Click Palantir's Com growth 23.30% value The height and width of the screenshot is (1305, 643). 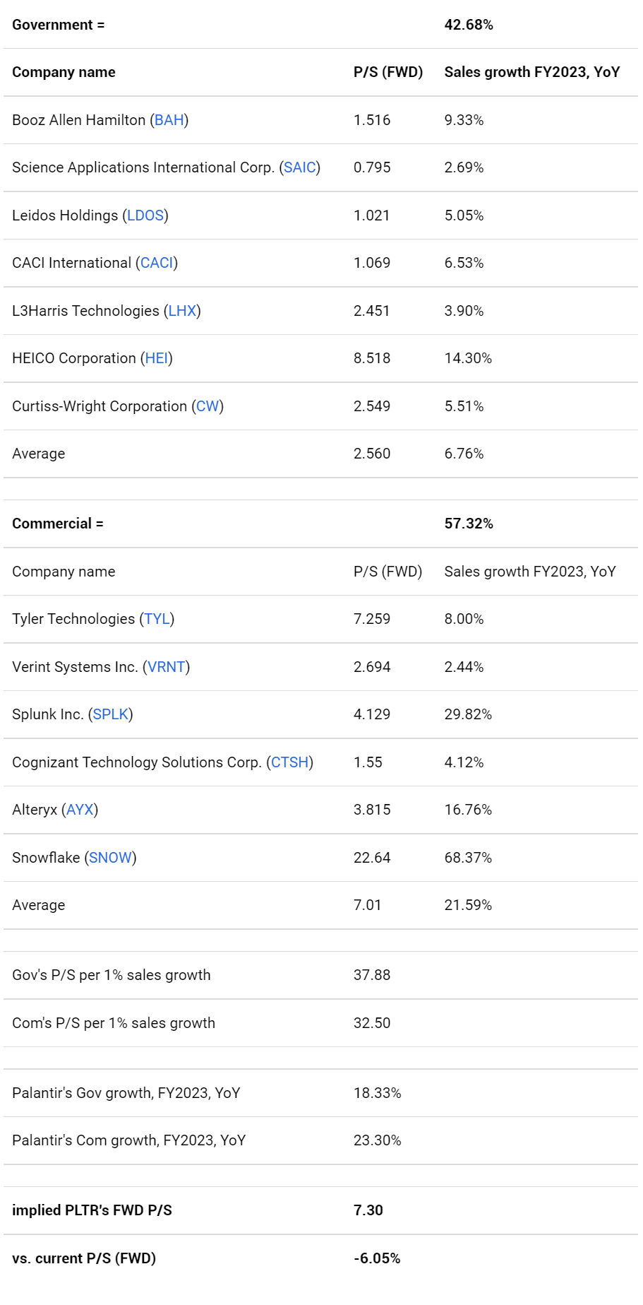tap(377, 1140)
